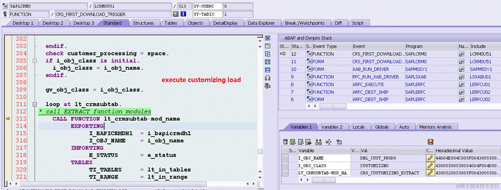Collapse the LOOP block at line 311
The height and width of the screenshot is (190, 501).
click(x=35, y=104)
